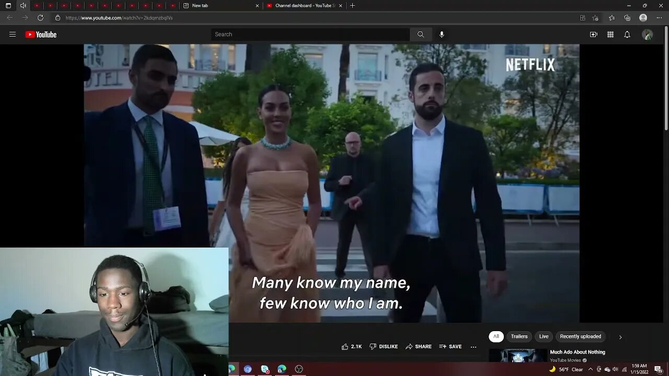Like the video with thumbs-up 2.1K
The image size is (669, 376).
[352, 346]
